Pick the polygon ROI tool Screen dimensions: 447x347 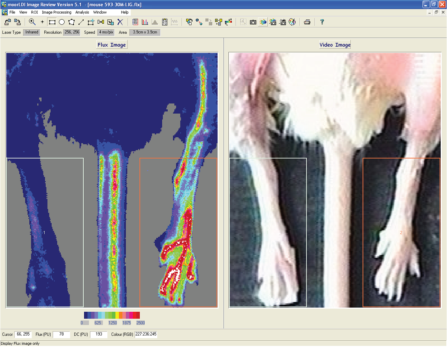(71, 22)
